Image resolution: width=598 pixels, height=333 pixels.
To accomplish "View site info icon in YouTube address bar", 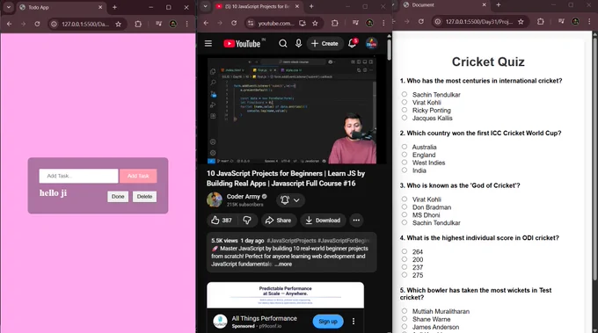I will pyautogui.click(x=251, y=23).
